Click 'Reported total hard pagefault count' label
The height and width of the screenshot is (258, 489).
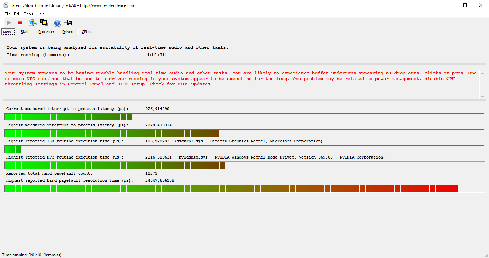point(49,173)
